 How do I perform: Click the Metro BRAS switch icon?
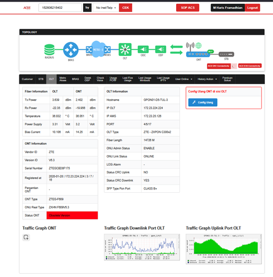[89, 49]
